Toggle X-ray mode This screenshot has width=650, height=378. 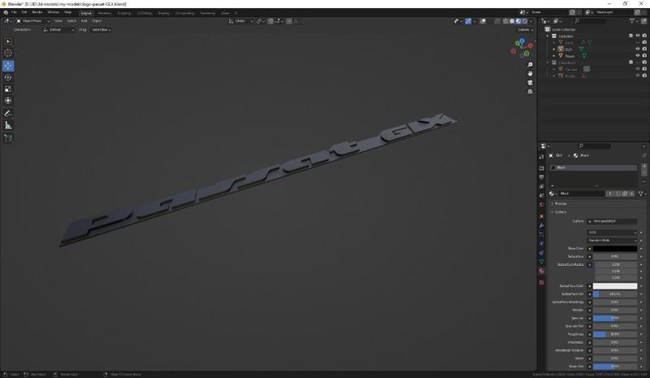click(x=497, y=21)
